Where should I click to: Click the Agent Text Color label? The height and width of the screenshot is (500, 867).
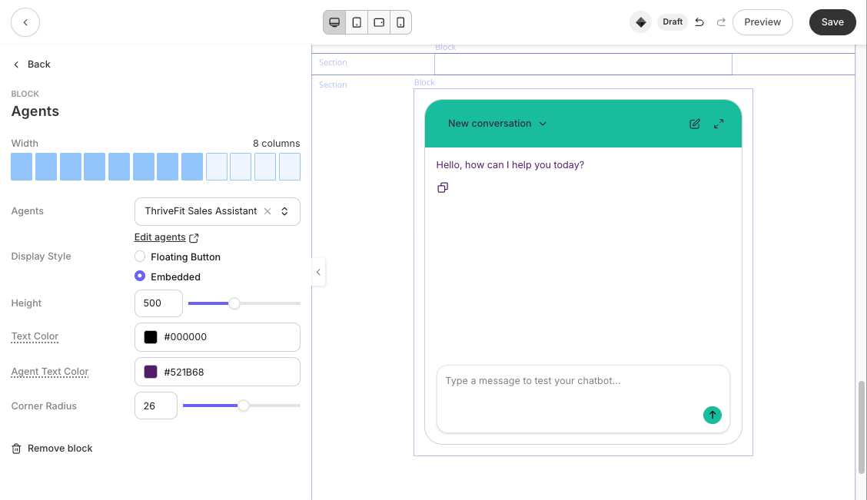click(x=50, y=371)
